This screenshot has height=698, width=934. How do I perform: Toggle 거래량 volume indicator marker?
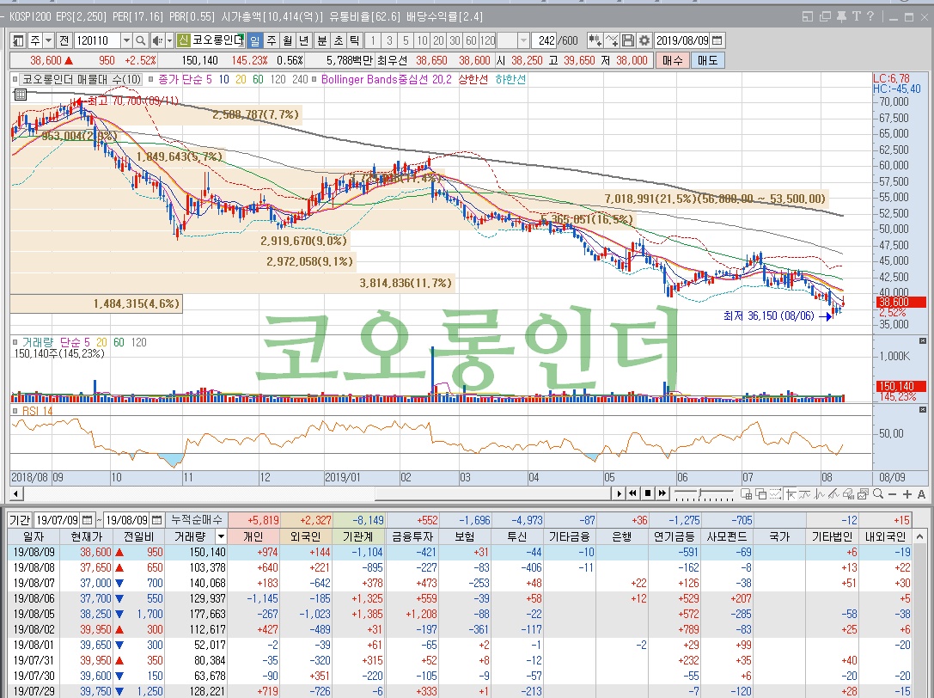15,342
